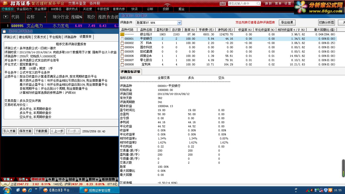Click the 程序交易评测系统 window title icon
The image size is (345, 194).
coord(4,31)
